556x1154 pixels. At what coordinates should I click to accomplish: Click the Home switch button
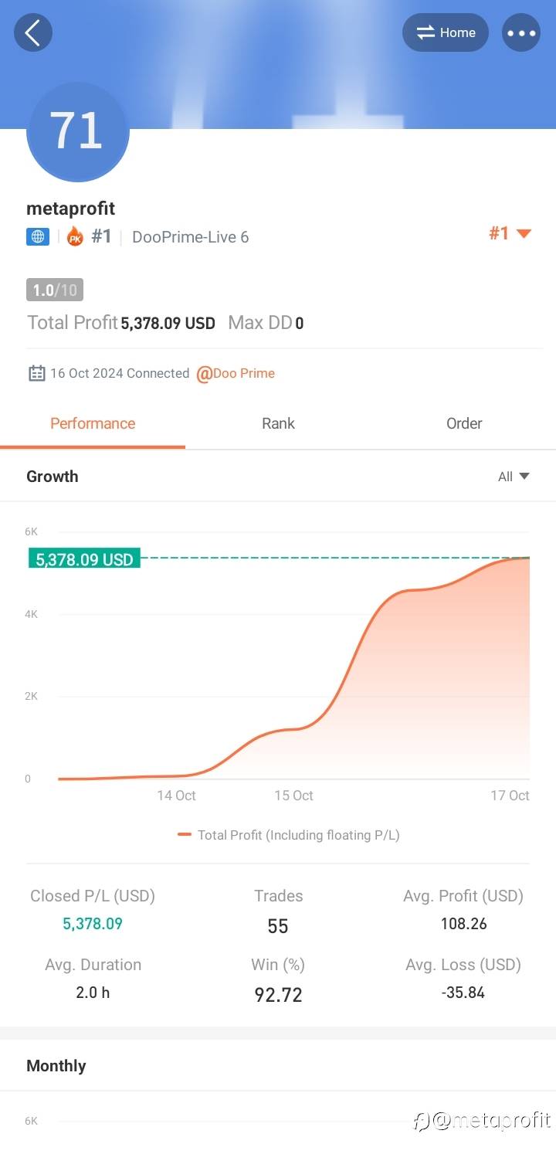point(446,33)
